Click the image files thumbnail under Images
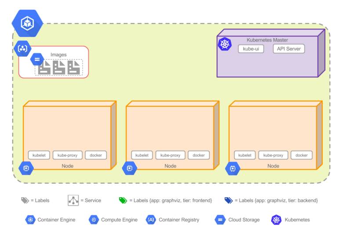Image resolution: width=338 pixels, height=235 pixels. (59, 67)
